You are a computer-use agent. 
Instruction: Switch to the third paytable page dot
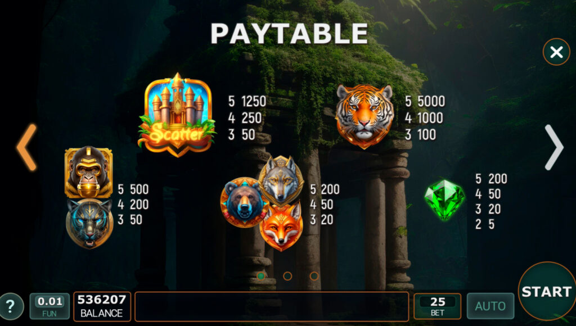point(314,276)
